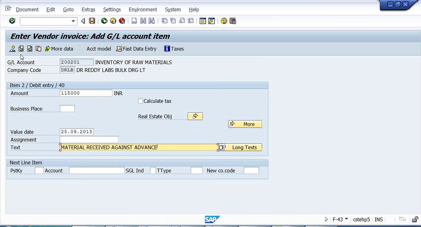The width and height of the screenshot is (421, 227).
Task: Click the SAP window menu icon
Action: pyautogui.click(x=8, y=8)
